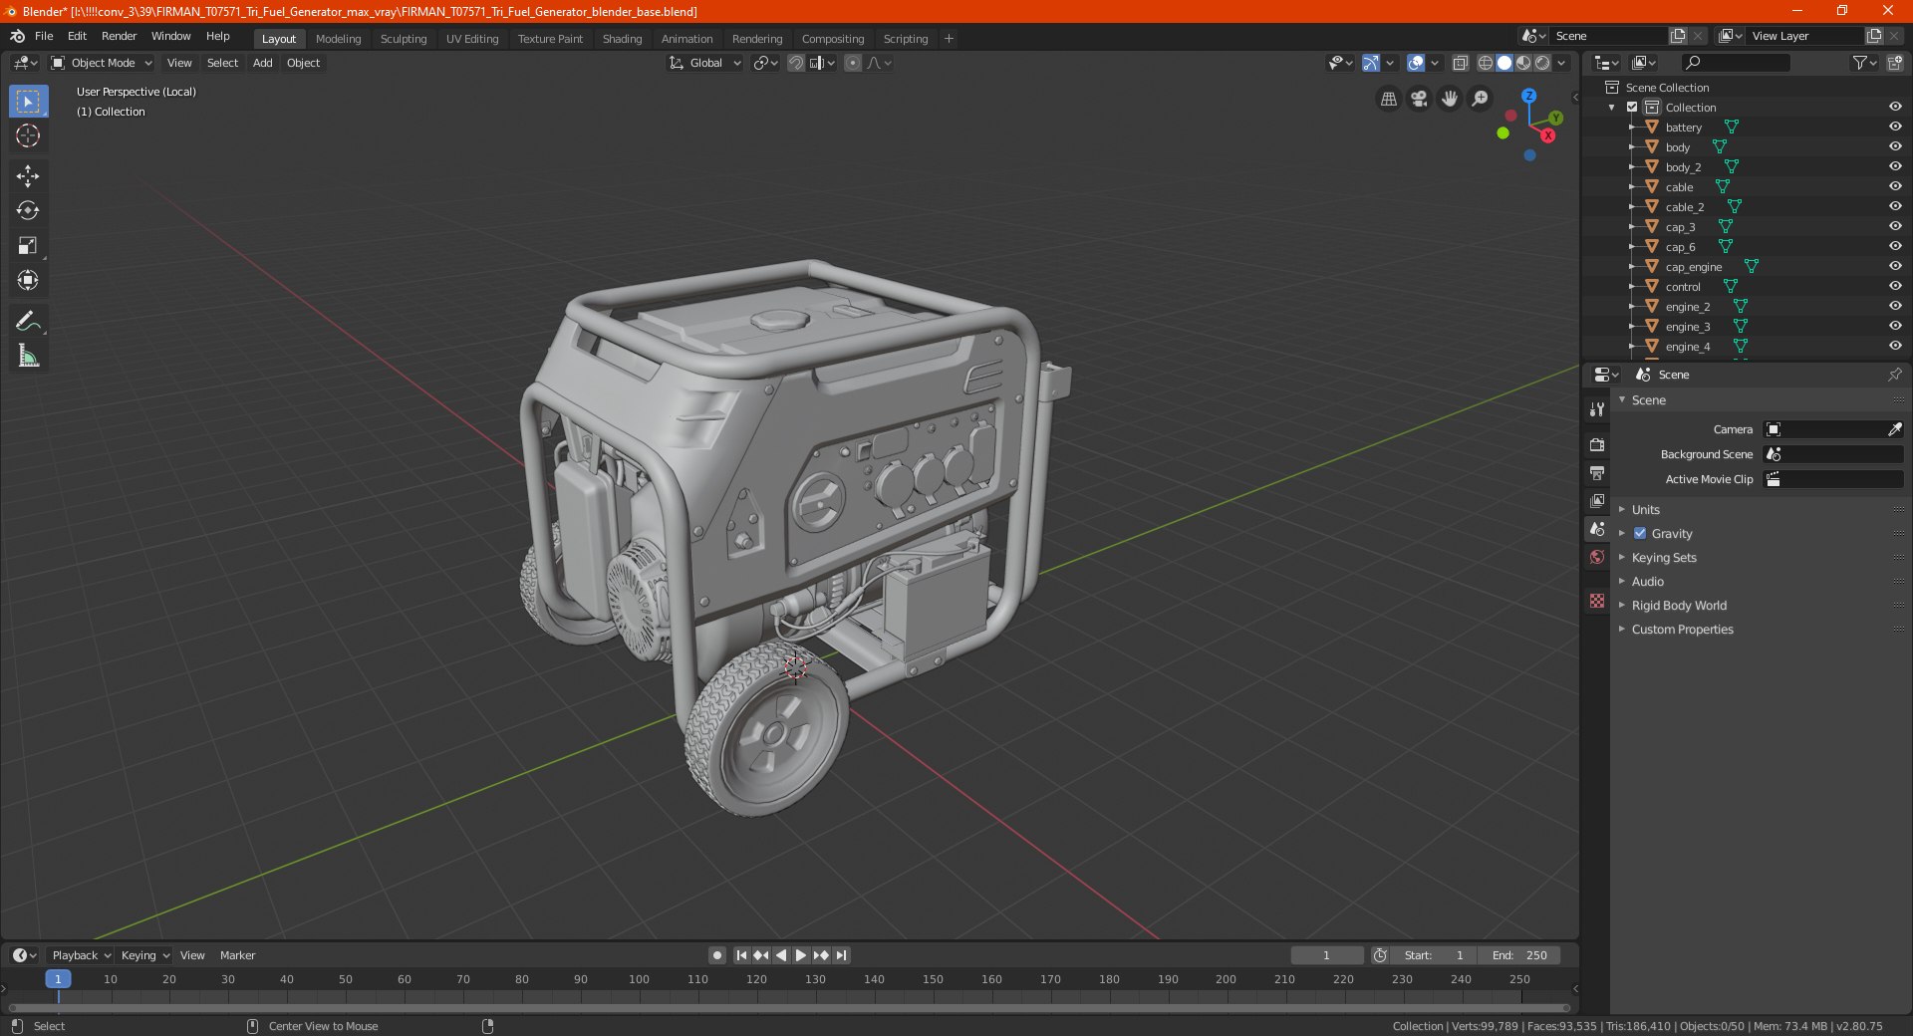Activate the Move tool
The height and width of the screenshot is (1036, 1913).
click(28, 176)
